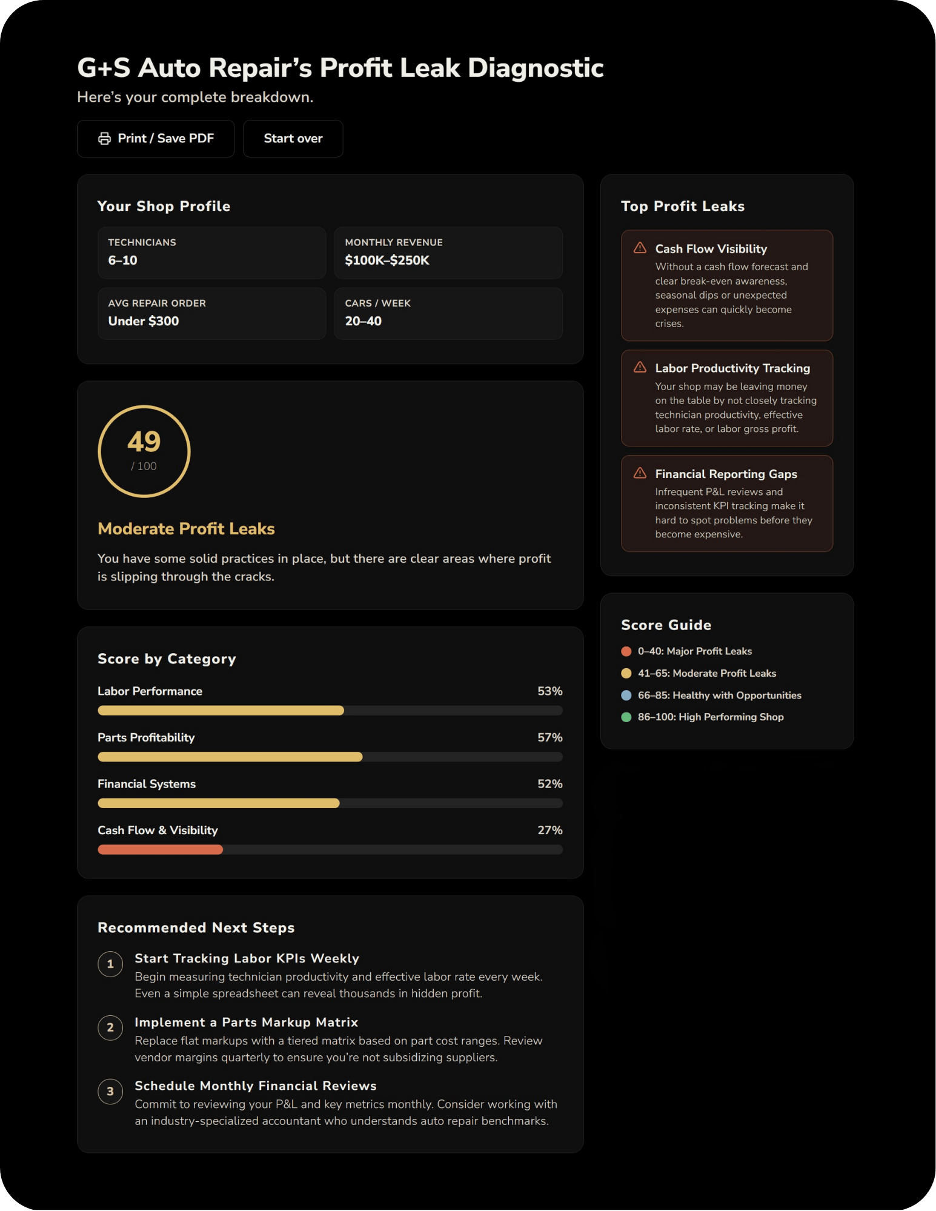
Task: Click the Score by Category heading
Action: (x=167, y=659)
